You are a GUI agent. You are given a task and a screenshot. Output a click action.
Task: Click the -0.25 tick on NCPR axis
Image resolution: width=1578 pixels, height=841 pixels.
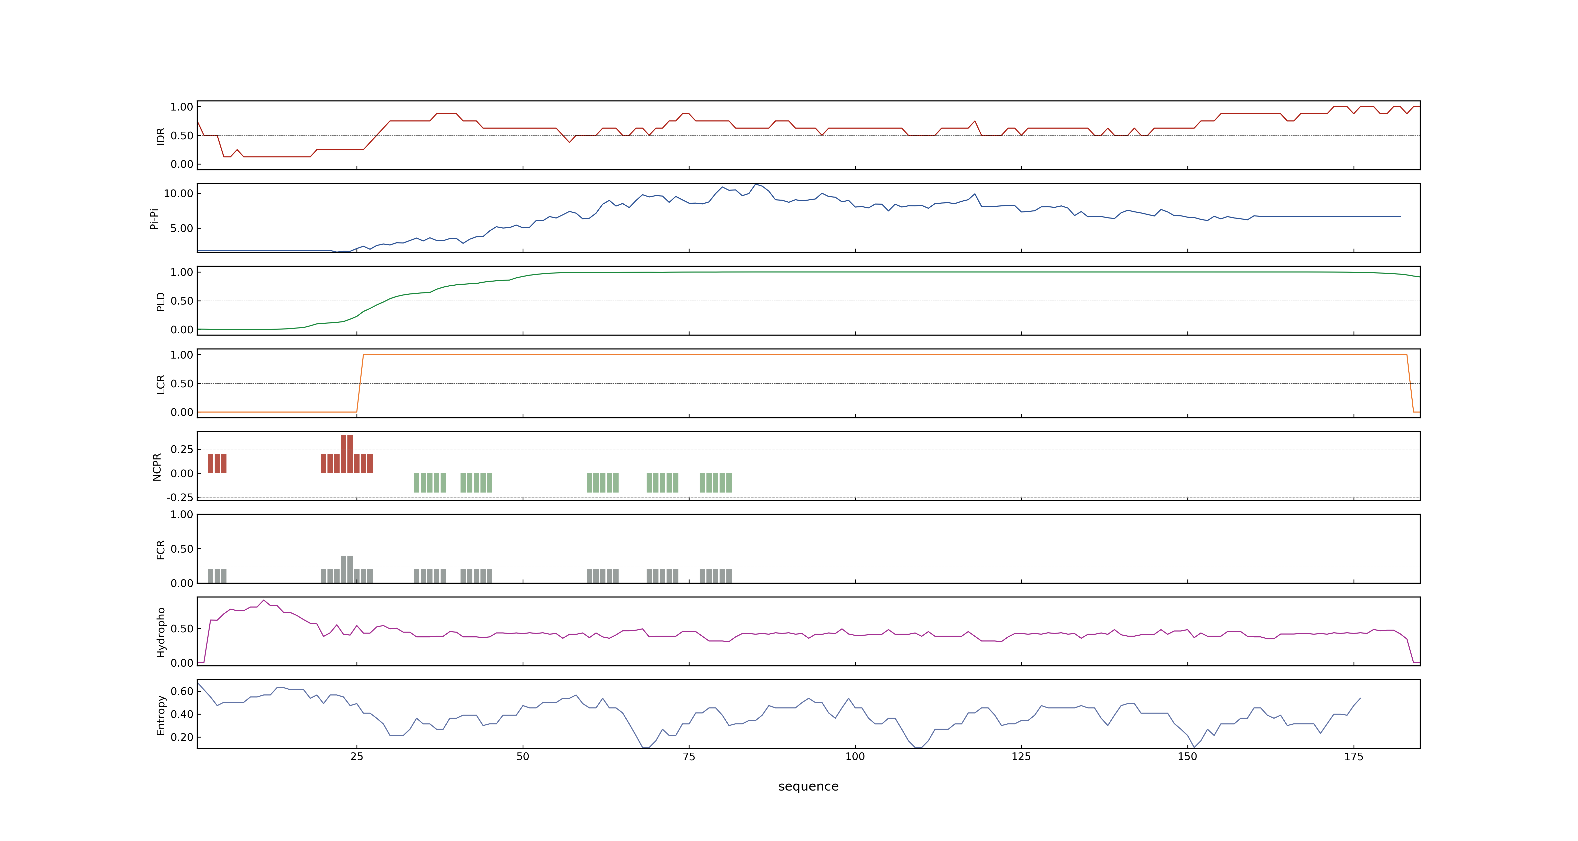point(180,498)
